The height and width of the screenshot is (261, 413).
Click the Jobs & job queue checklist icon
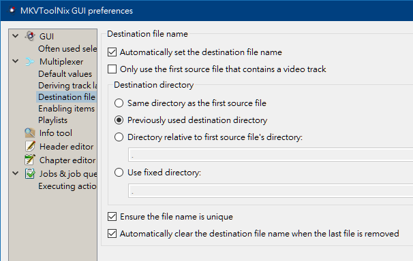click(30, 173)
